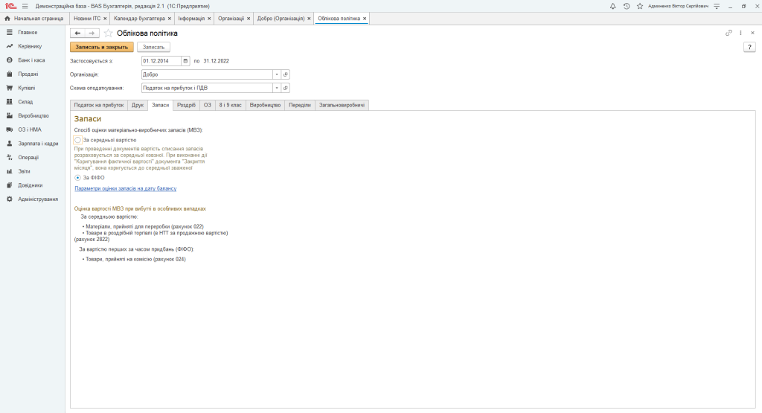Switch to Податок на прибуток tab

tap(99, 105)
